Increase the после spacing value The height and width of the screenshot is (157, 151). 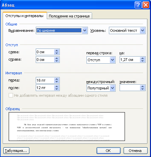(x=57, y=86)
